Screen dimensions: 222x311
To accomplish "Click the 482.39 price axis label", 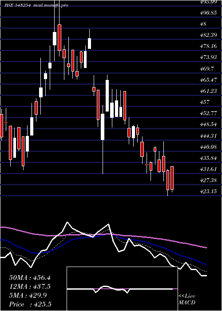I will coord(208,35).
